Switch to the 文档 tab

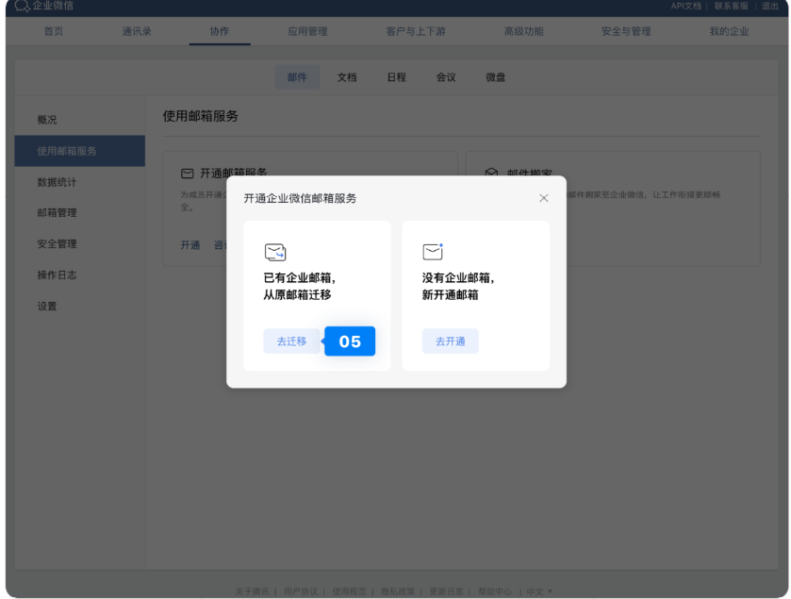pyautogui.click(x=349, y=77)
